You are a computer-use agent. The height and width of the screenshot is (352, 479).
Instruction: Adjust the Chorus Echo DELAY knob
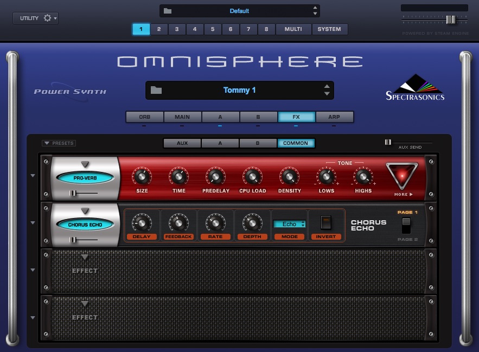click(x=142, y=223)
